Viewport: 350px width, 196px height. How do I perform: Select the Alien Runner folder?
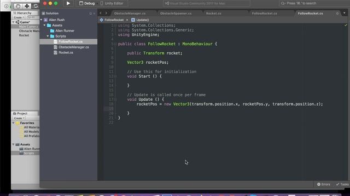click(x=65, y=30)
